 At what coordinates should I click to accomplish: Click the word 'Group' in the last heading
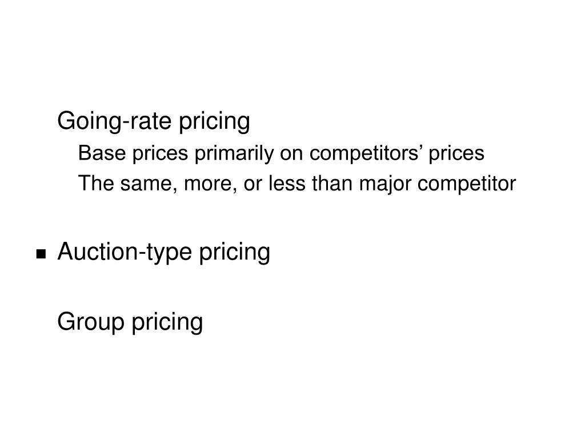(x=91, y=323)
